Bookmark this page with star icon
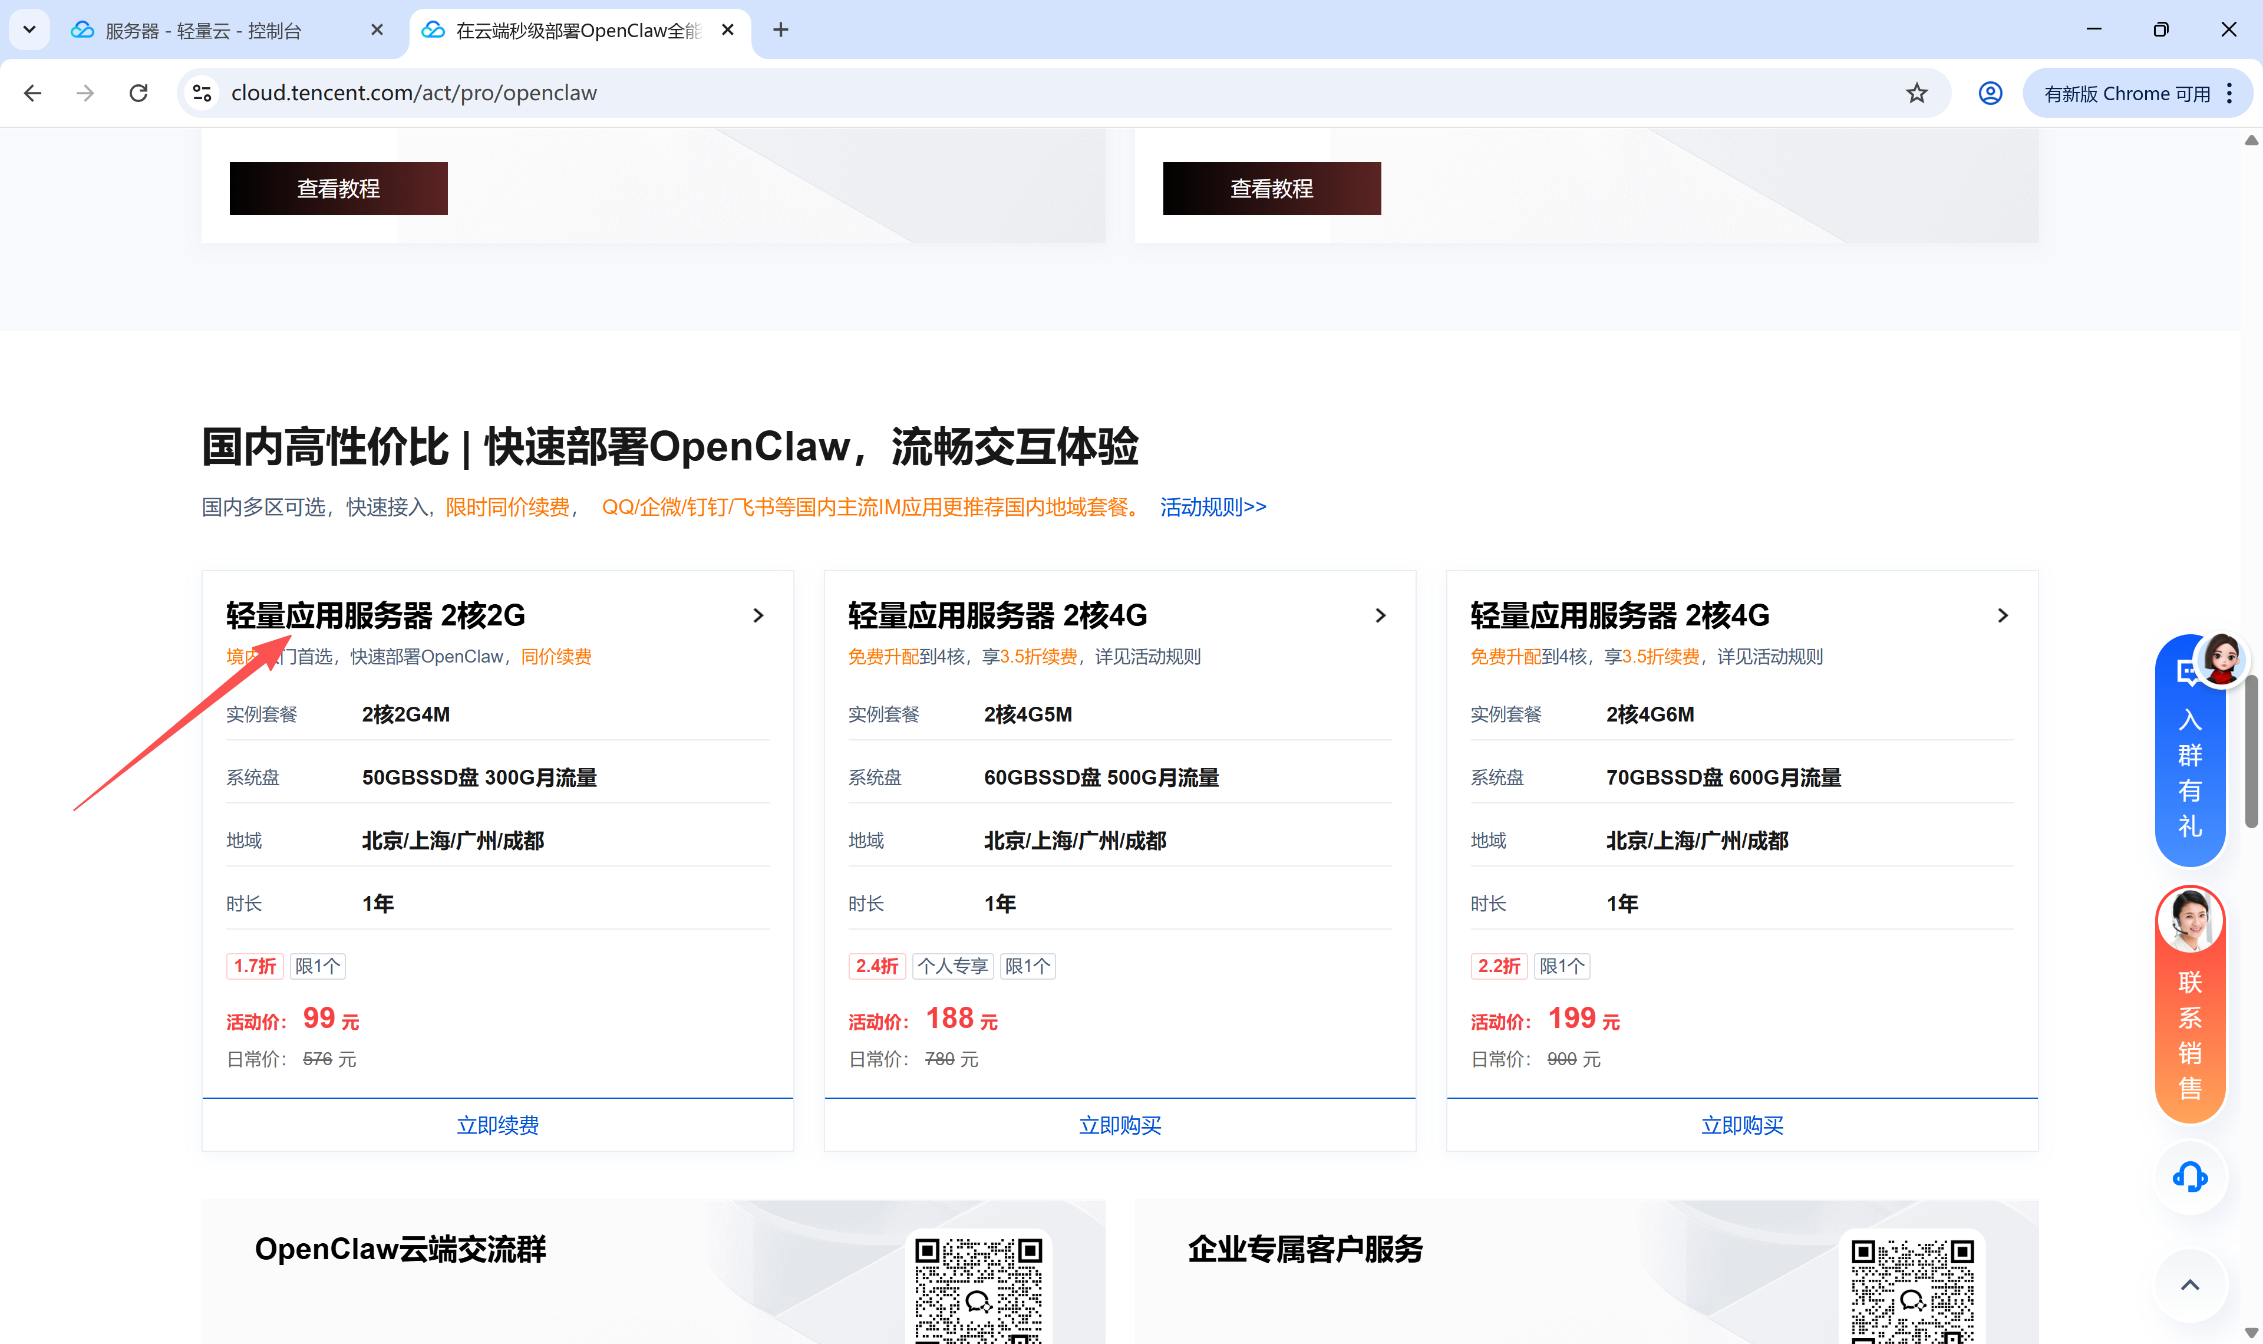The image size is (2263, 1344). pos(1916,93)
